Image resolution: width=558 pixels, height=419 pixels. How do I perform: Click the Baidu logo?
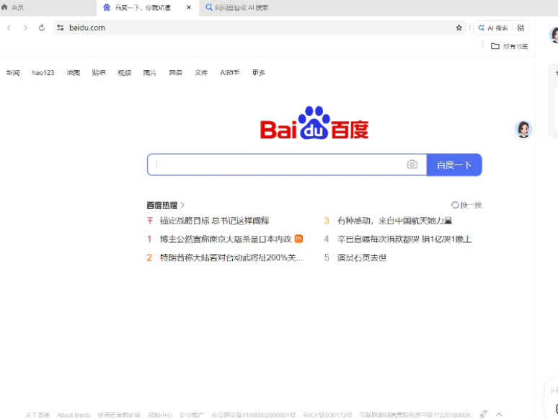tap(314, 123)
